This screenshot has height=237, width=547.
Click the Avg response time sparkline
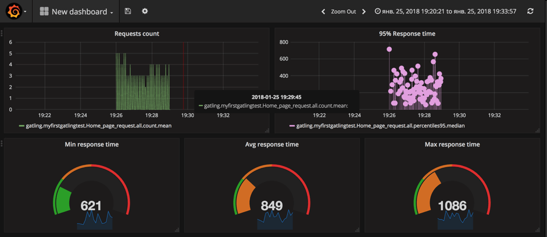[x=275, y=220]
